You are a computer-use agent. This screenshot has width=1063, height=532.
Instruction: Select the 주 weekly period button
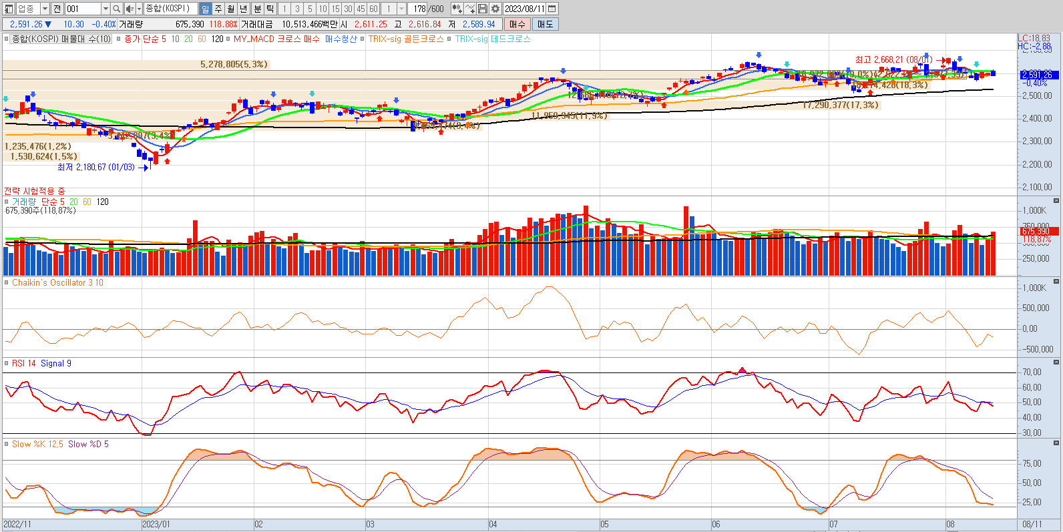(218, 9)
